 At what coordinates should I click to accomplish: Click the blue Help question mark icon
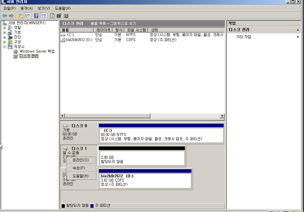(x=36, y=16)
